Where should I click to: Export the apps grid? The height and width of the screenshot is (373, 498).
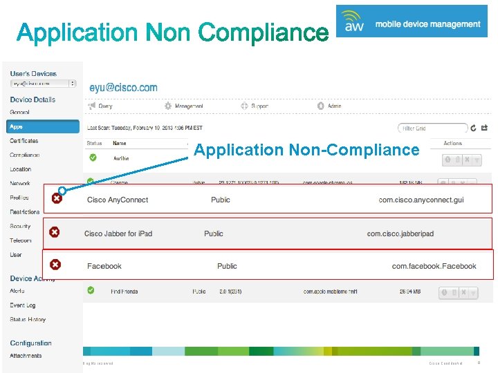click(x=484, y=128)
